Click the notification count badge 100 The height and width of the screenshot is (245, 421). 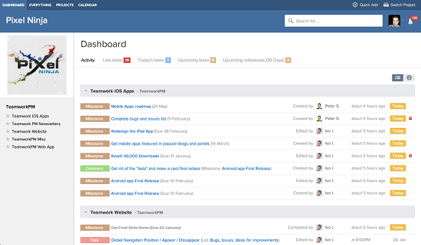414,18
